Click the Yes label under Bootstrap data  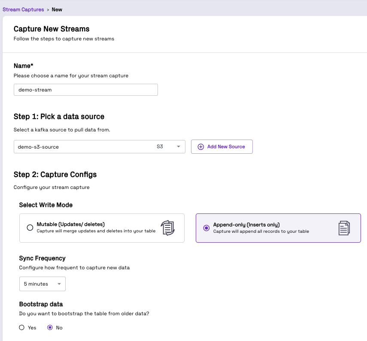tap(32, 328)
